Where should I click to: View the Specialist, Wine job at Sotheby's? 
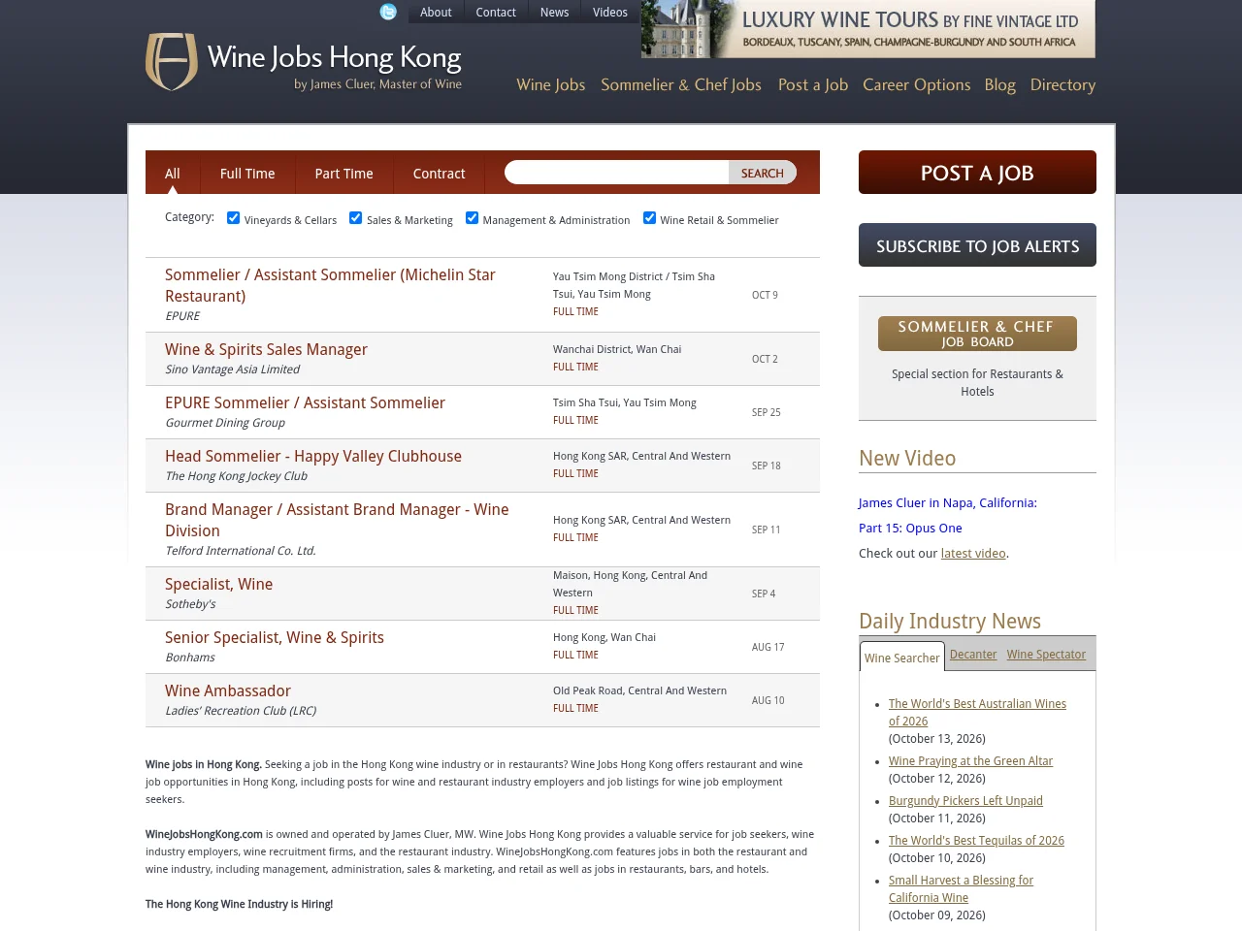pyautogui.click(x=219, y=584)
